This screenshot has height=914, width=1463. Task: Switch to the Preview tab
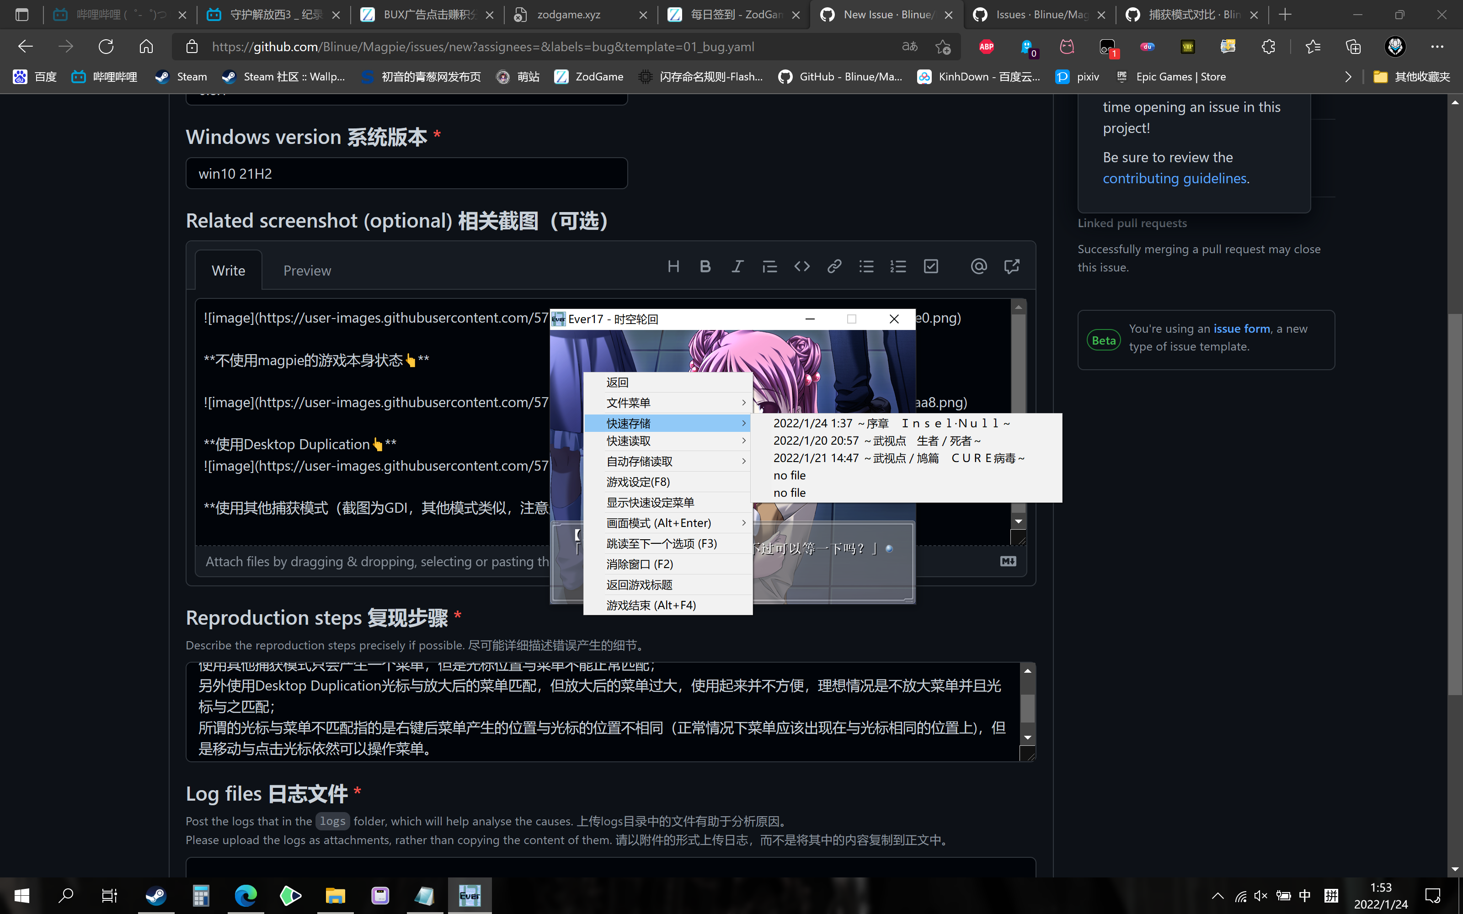tap(307, 270)
